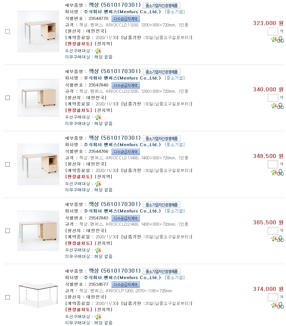Screen dimensions: 286x326
Task: Click the hexagon certification icon under 323,000 원
Action: 280,40
